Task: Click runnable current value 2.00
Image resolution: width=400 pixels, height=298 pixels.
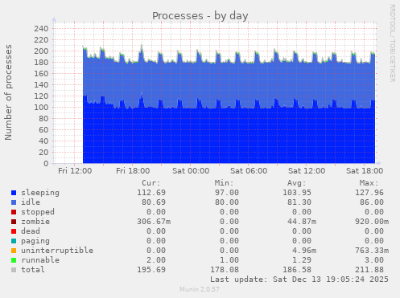Action: pos(156,260)
